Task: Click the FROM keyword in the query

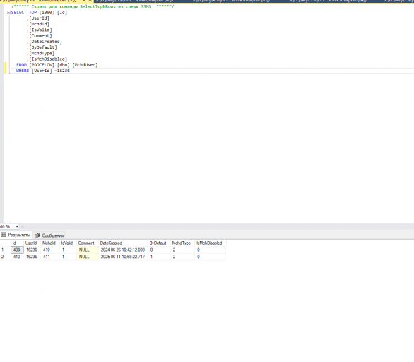Action: coord(21,65)
